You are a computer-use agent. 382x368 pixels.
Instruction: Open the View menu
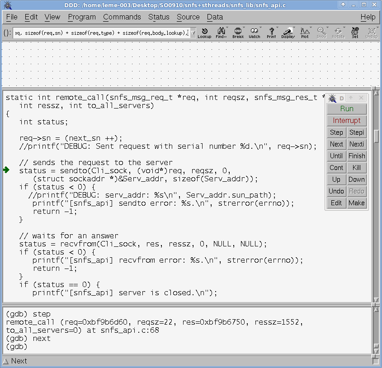point(52,17)
